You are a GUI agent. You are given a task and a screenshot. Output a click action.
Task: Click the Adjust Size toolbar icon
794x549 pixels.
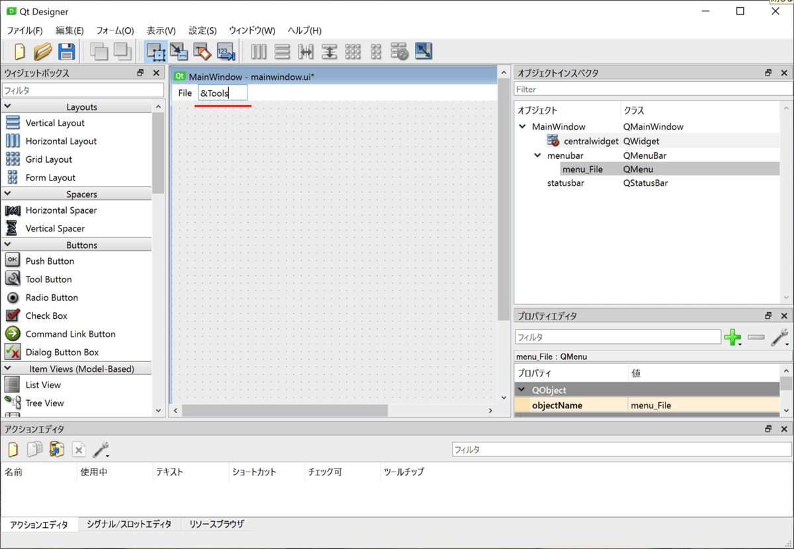click(423, 52)
